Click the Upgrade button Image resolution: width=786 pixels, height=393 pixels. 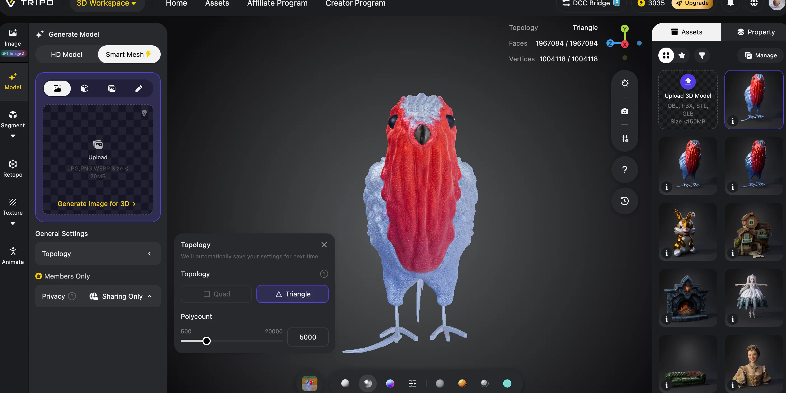[x=692, y=3]
